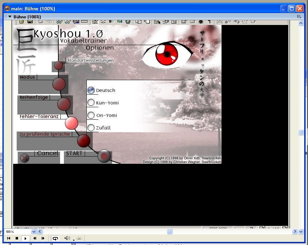Click the red X Cancel icon
The height and width of the screenshot is (245, 308).
coord(24,158)
